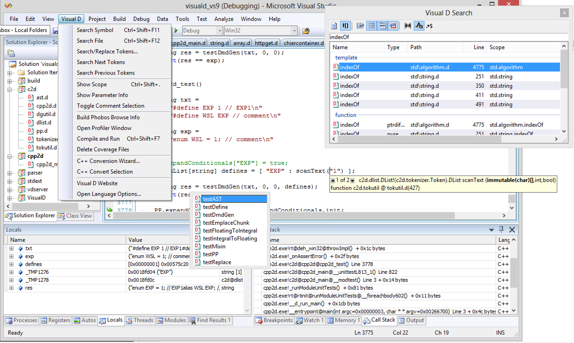Expand the parser project node
Screen dimensions: 574x343
point(10,173)
